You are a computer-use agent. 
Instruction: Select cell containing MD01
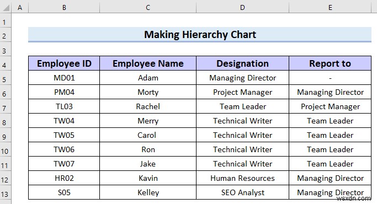[x=64, y=78]
